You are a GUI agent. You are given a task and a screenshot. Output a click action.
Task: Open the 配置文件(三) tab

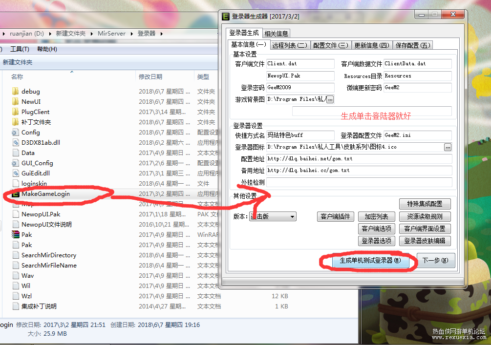click(x=331, y=45)
